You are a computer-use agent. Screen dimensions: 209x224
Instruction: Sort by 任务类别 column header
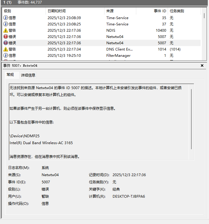(x=184, y=11)
